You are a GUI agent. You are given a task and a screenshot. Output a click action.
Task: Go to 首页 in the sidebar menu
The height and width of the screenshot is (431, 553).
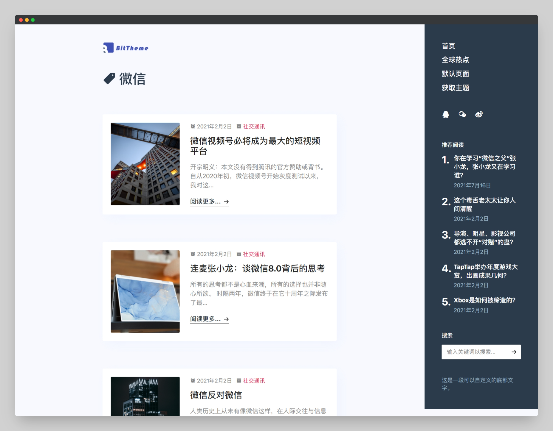(x=448, y=46)
